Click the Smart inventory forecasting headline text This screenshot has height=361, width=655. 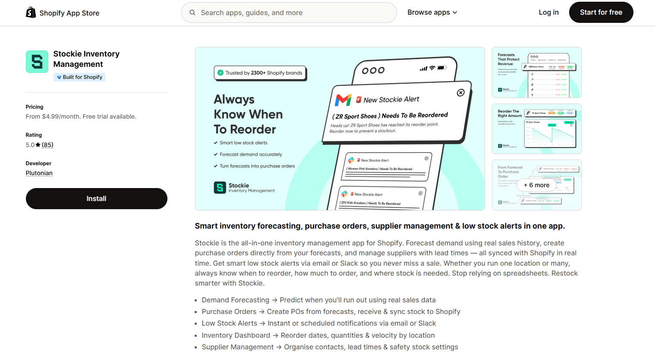coord(380,226)
